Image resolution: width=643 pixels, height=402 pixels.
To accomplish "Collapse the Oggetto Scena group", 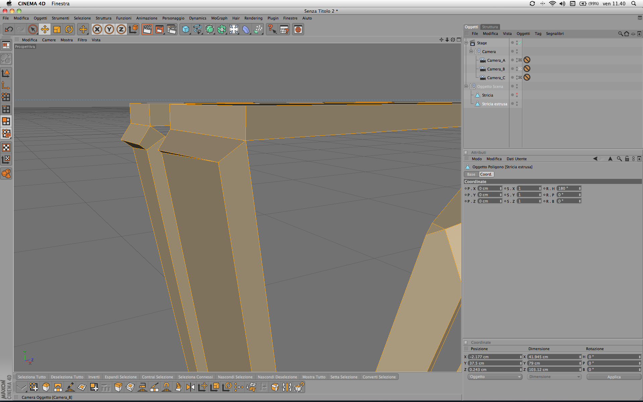I will [x=466, y=86].
